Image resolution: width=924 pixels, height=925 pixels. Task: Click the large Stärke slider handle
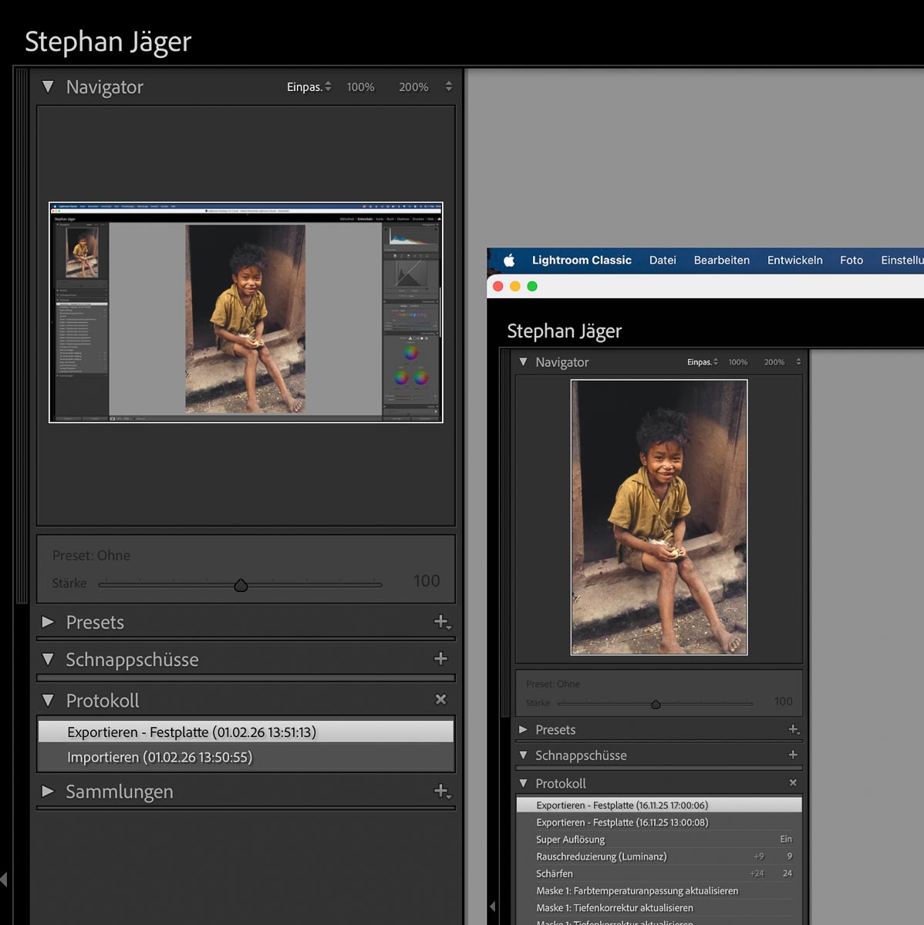[x=241, y=586]
